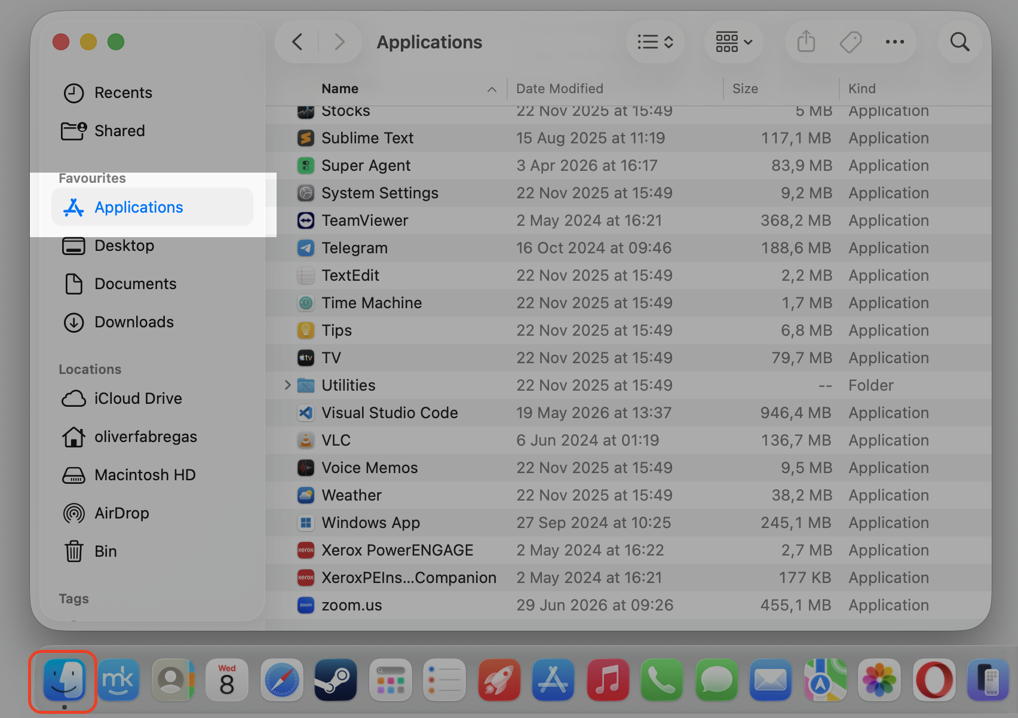
Task: Open App Store from the Dock
Action: (x=553, y=680)
